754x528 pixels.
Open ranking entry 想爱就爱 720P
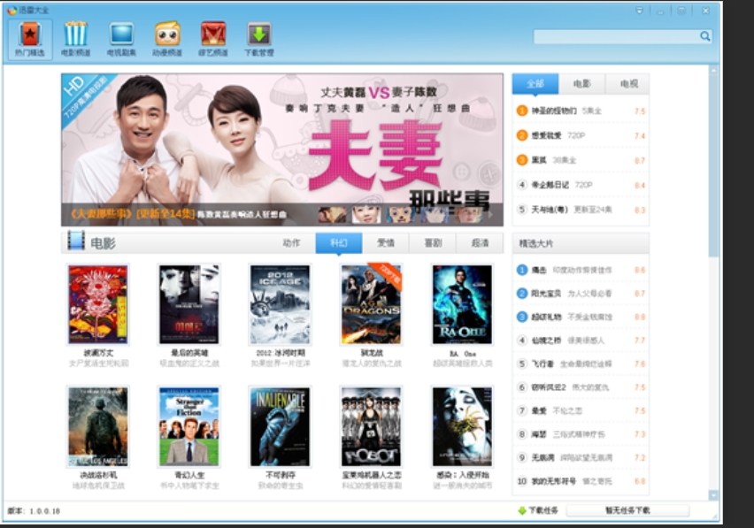click(x=581, y=135)
